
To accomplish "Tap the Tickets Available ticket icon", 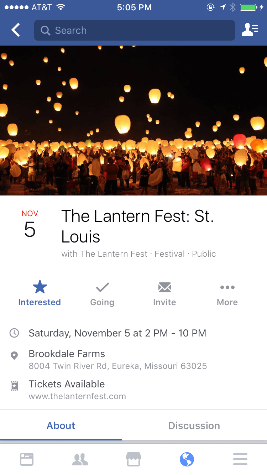I will point(14,386).
